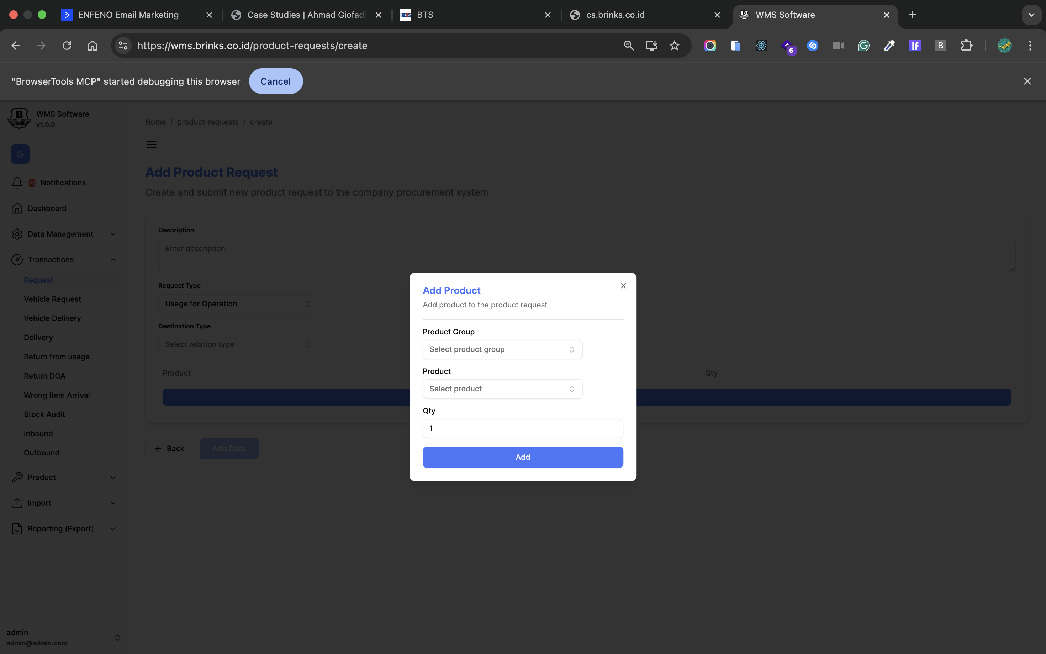This screenshot has width=1046, height=654.
Task: Reload the page with browser refresh icon
Action: click(x=67, y=46)
